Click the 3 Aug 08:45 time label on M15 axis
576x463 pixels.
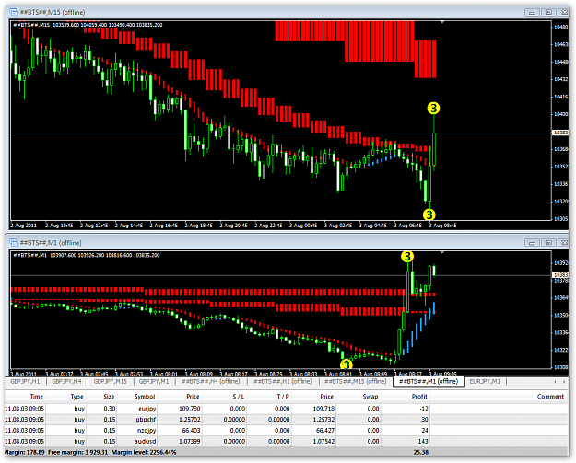[x=443, y=226]
